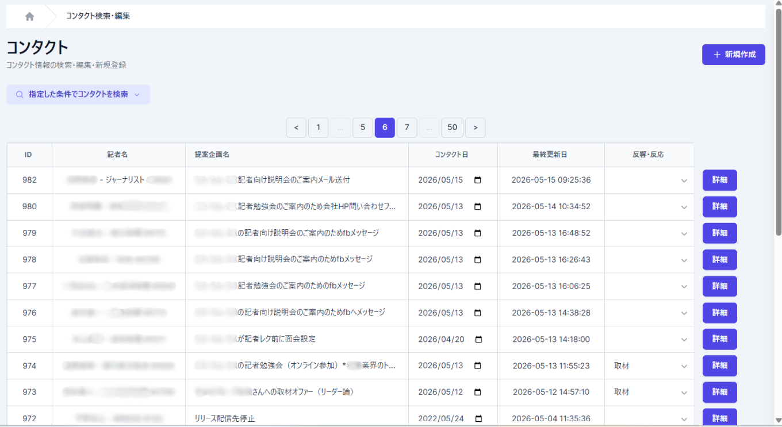
Task: Open calendar picker for row 980 date
Action: (x=477, y=206)
